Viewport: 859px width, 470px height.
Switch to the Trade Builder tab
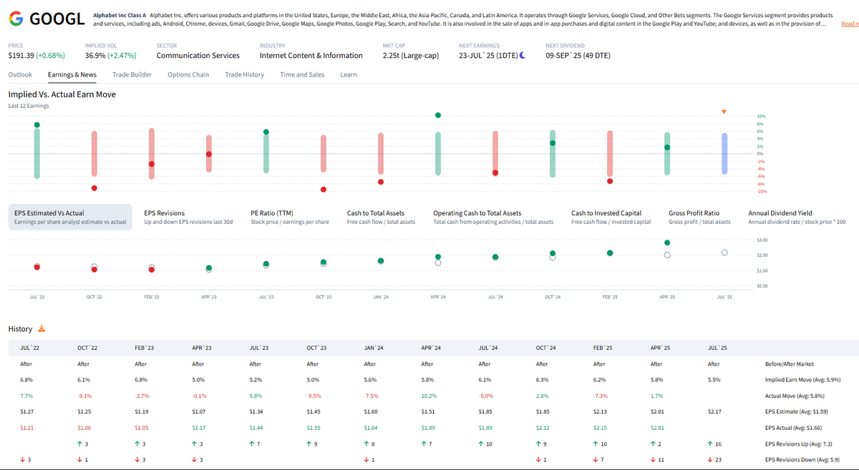[x=132, y=74]
